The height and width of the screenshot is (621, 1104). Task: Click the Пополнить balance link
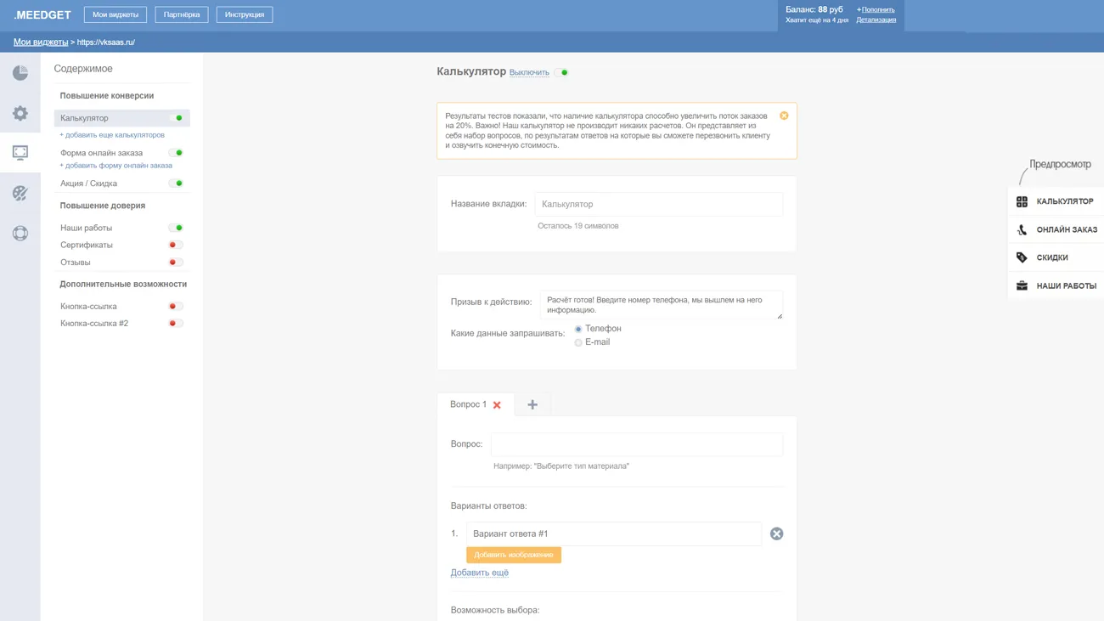click(x=877, y=9)
